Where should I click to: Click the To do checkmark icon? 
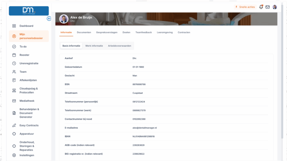(14, 47)
